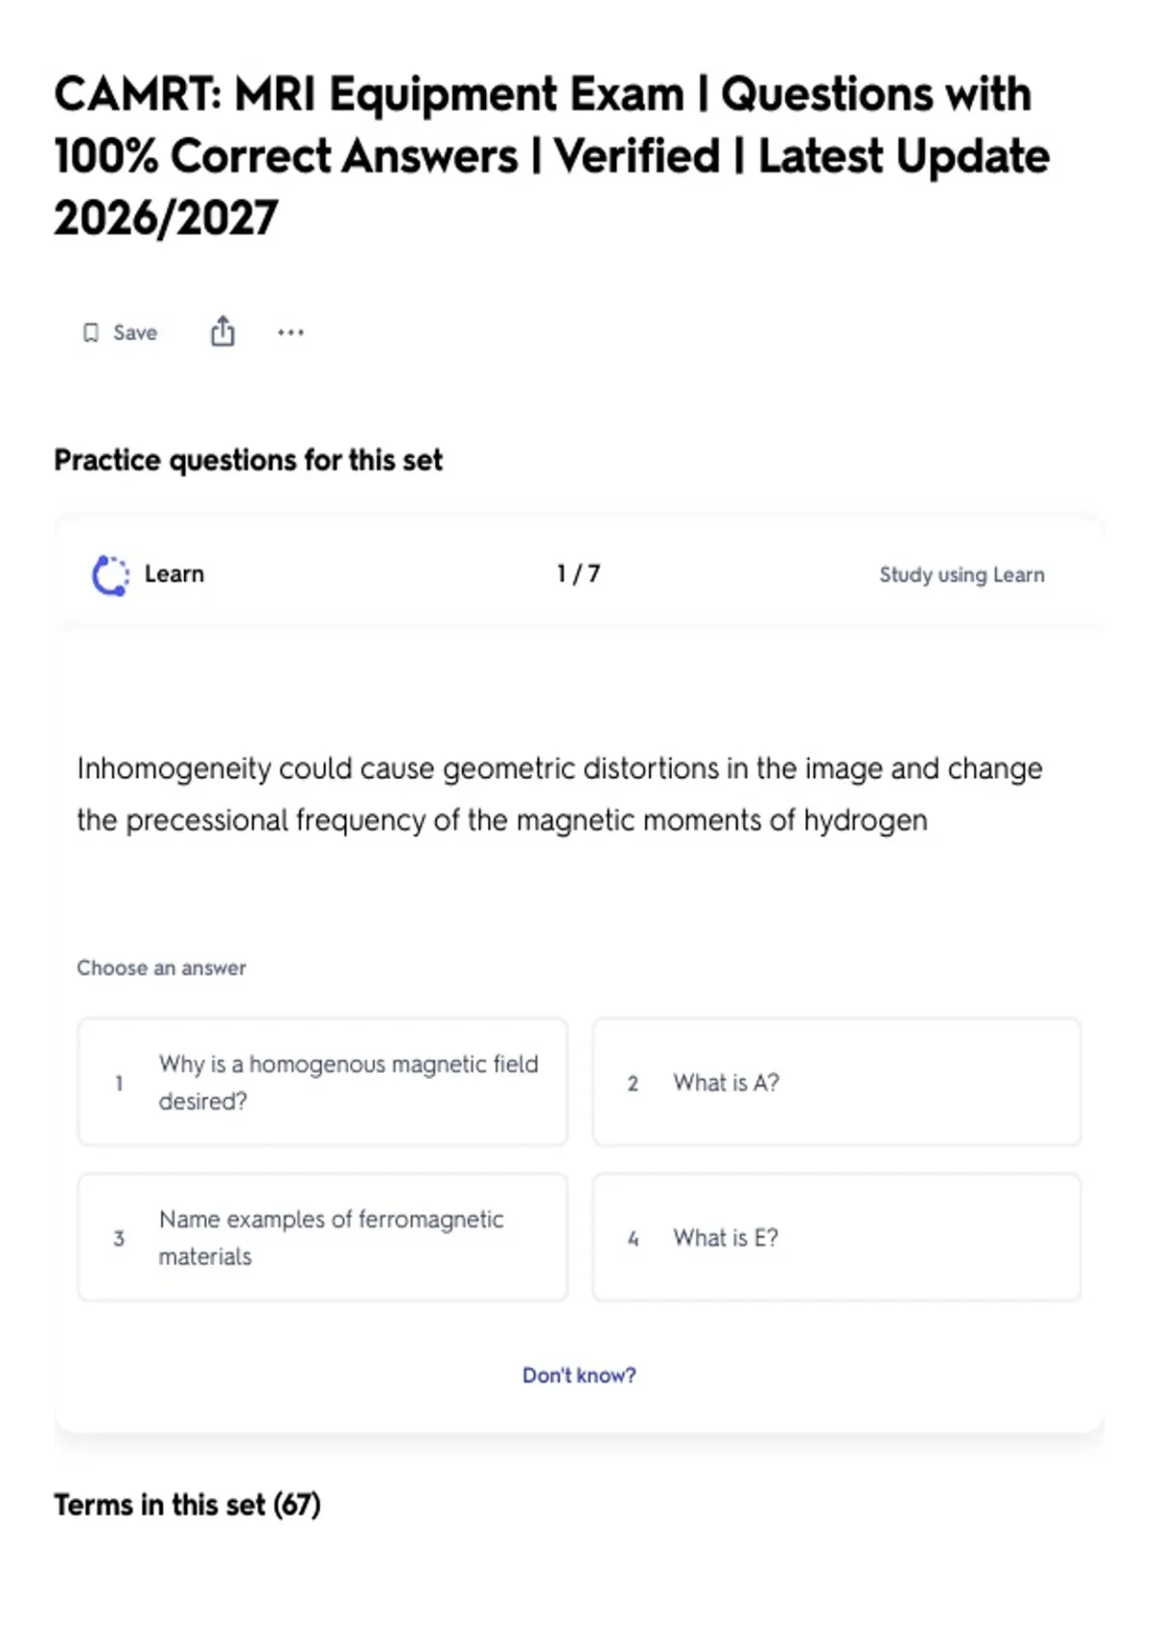
Task: Click the bookmark Save icon
Action: (91, 333)
